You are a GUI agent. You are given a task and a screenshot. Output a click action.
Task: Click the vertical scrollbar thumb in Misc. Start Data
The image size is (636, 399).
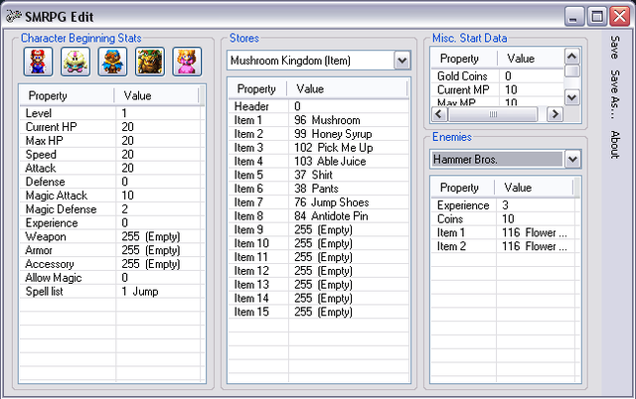(x=572, y=71)
